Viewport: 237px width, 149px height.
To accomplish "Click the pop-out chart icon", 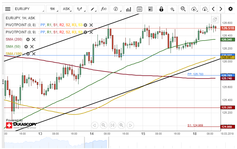I will (x=215, y=20).
